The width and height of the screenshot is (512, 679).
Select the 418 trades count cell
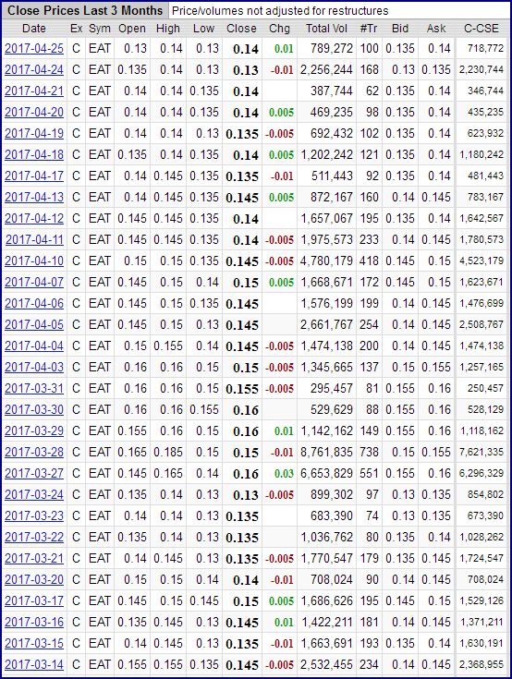tap(369, 261)
